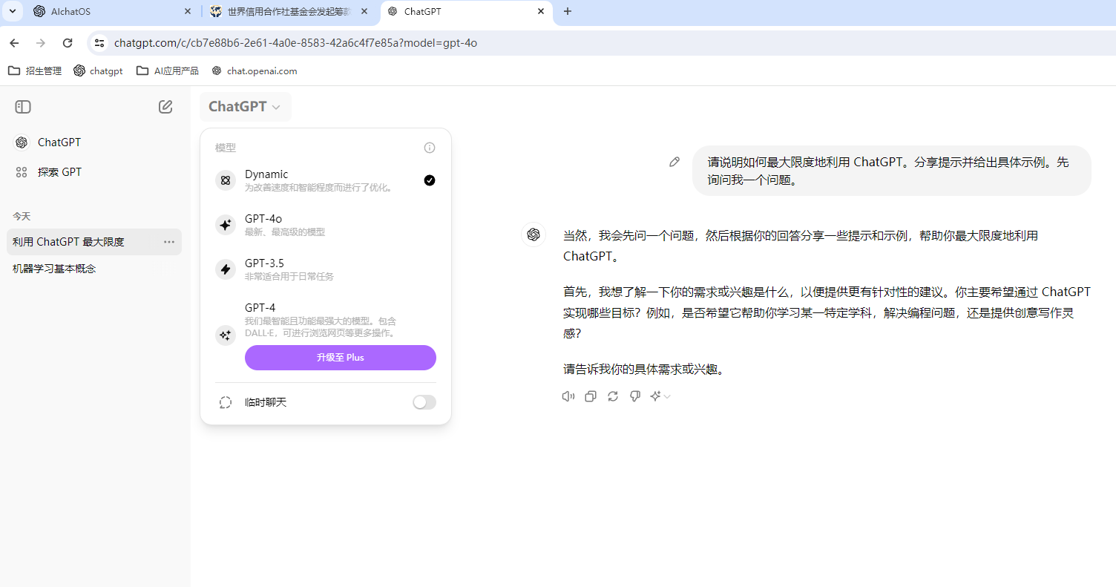
Task: Close the 世界信用合作社基金会 browser tab
Action: pyautogui.click(x=364, y=12)
